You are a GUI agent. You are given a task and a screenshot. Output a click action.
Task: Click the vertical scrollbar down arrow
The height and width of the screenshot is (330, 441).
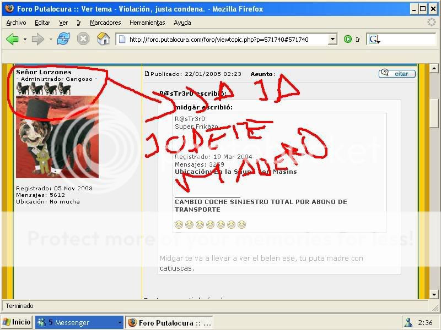(x=434, y=295)
